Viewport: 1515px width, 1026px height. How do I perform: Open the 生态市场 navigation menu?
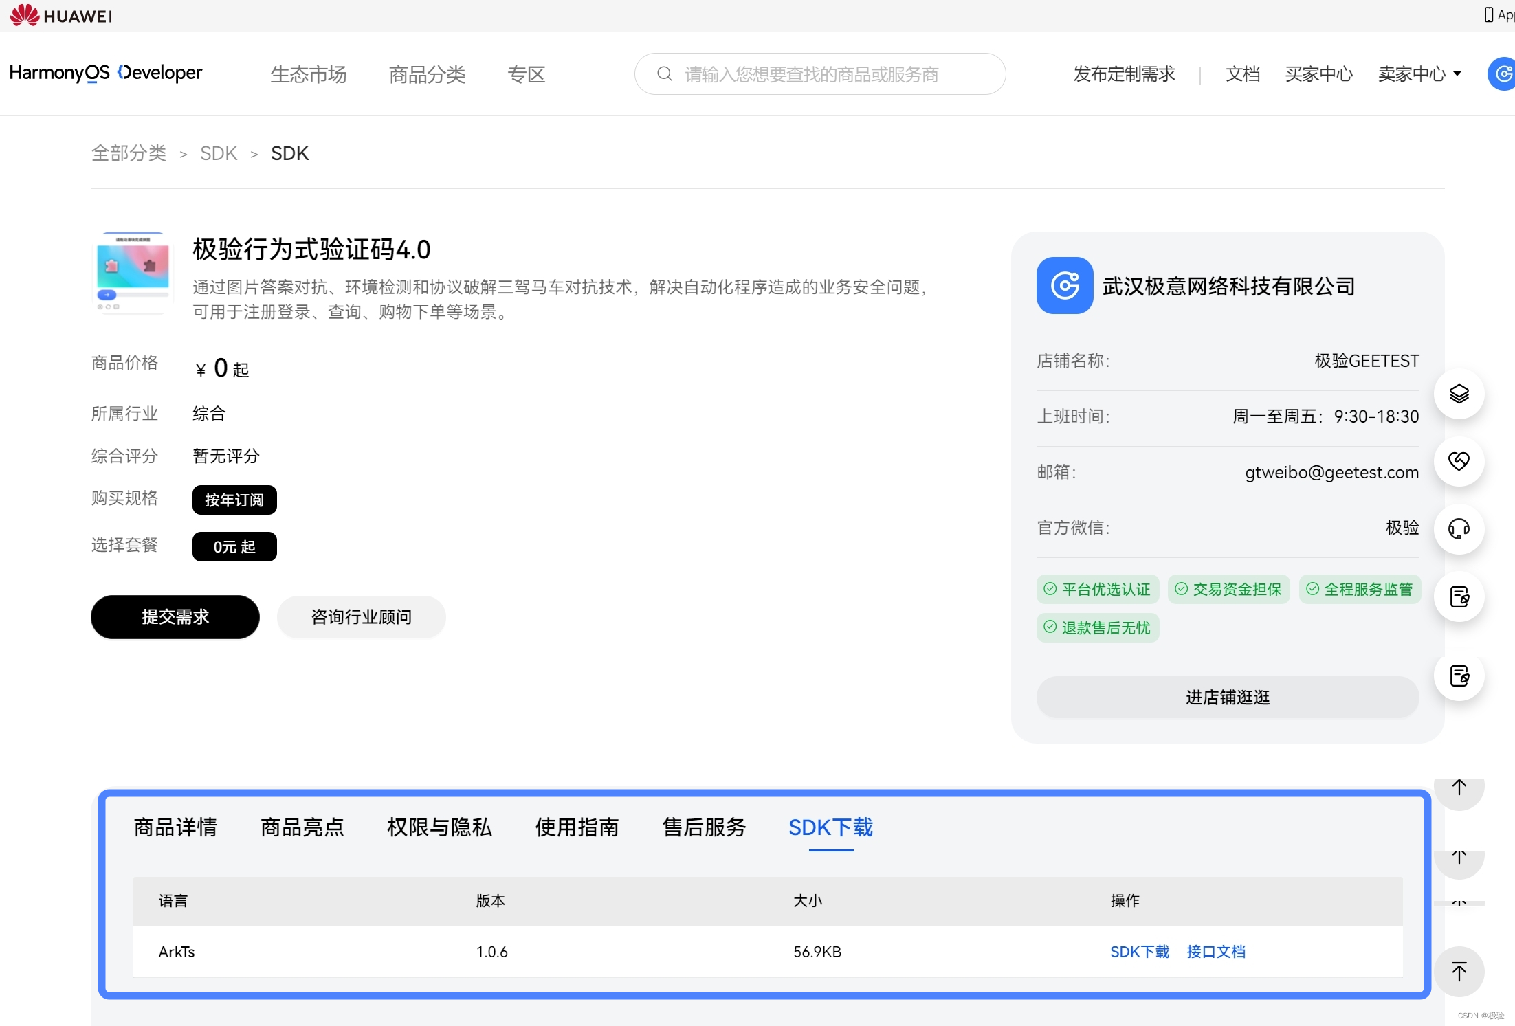click(308, 74)
